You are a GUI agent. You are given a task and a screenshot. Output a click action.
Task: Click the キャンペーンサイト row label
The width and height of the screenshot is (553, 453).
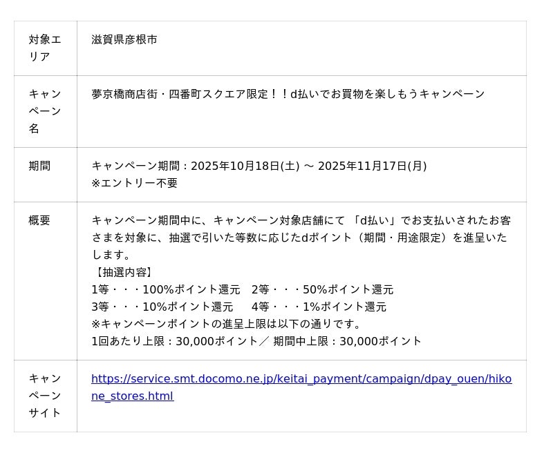click(x=45, y=396)
